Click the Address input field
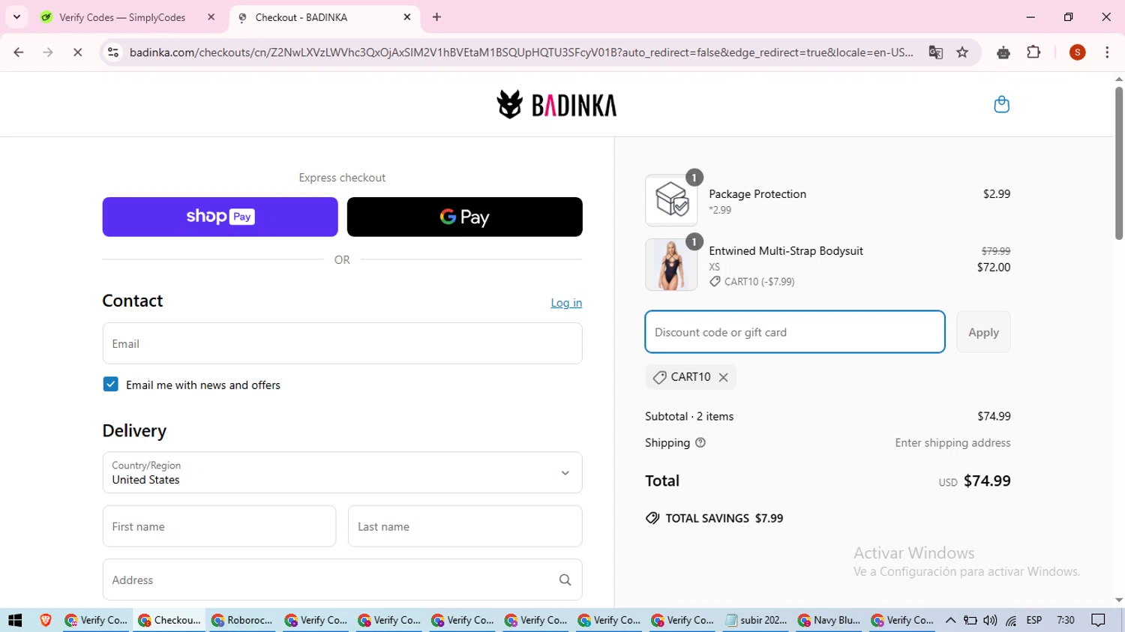 (342, 580)
